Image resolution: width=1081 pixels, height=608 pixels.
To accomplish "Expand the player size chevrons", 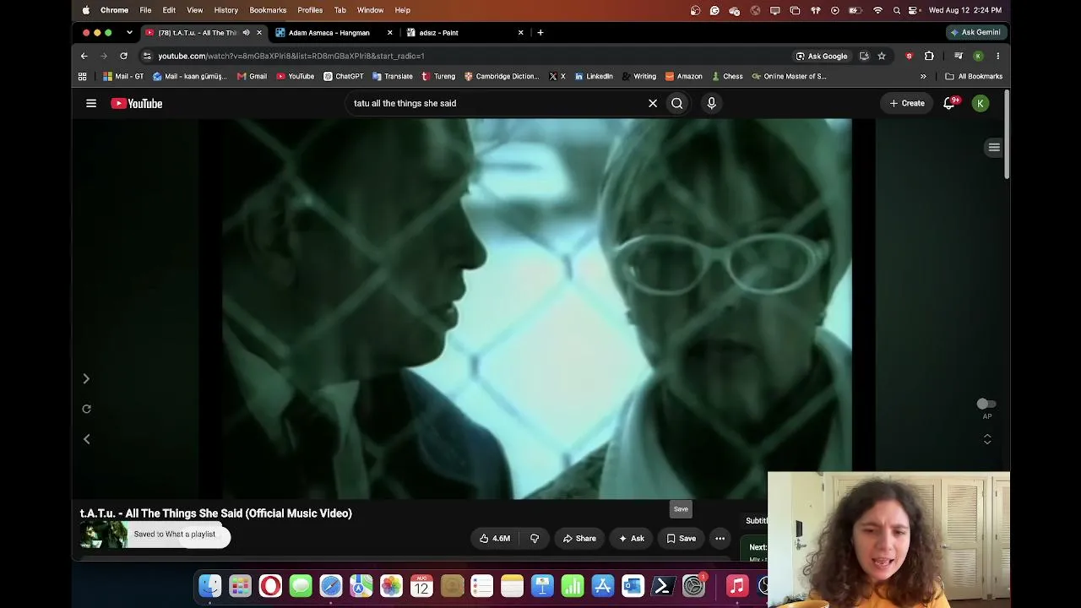I will (x=987, y=439).
